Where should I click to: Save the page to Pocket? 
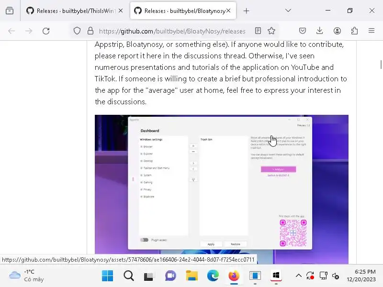[303, 31]
